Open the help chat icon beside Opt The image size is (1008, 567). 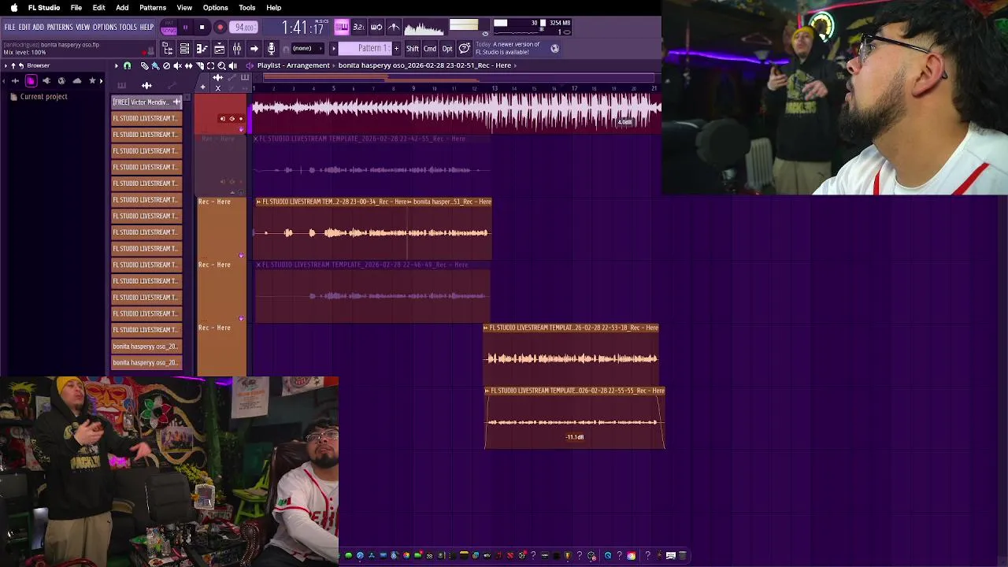(x=465, y=49)
